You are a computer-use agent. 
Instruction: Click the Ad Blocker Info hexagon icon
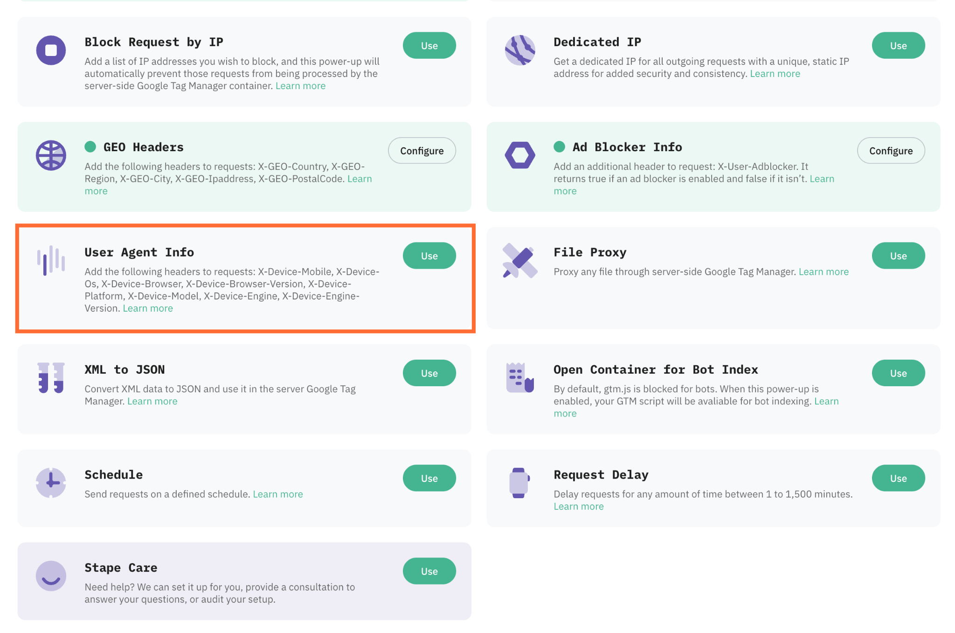coord(520,155)
